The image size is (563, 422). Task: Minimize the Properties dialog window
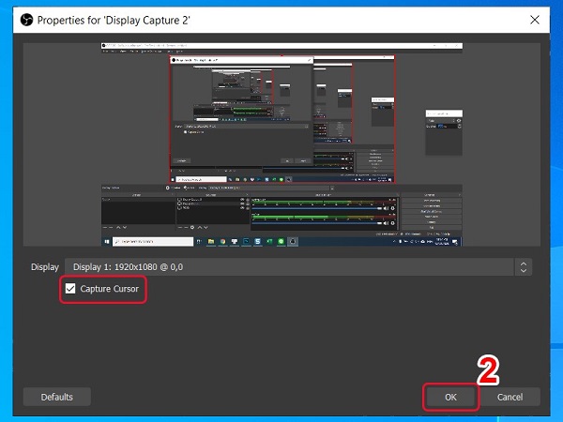pyautogui.click(x=452, y=19)
